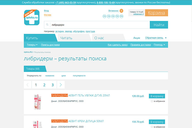Call phone number +7 (495) 663-03-59
192x128 pixels.
click(x=66, y=2)
